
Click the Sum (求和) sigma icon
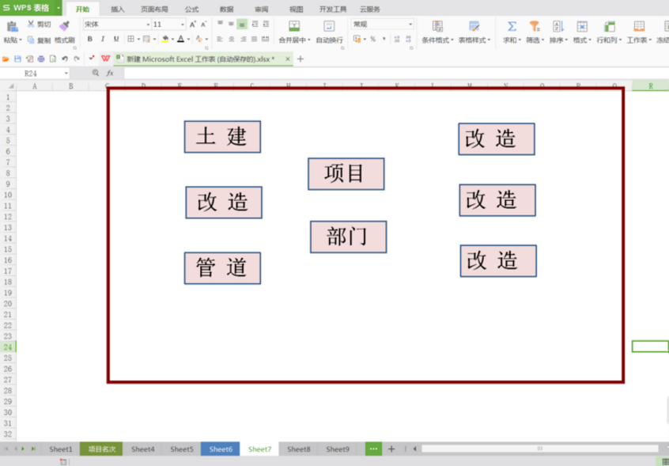coord(512,26)
